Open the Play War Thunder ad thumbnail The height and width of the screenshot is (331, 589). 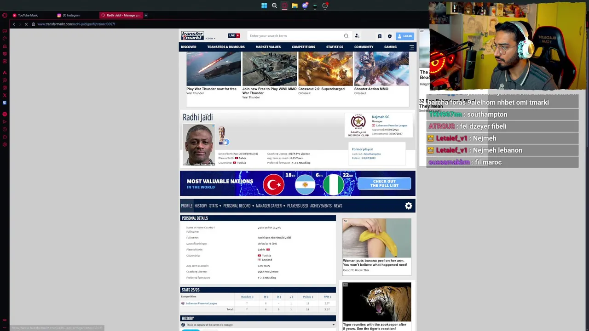[214, 69]
